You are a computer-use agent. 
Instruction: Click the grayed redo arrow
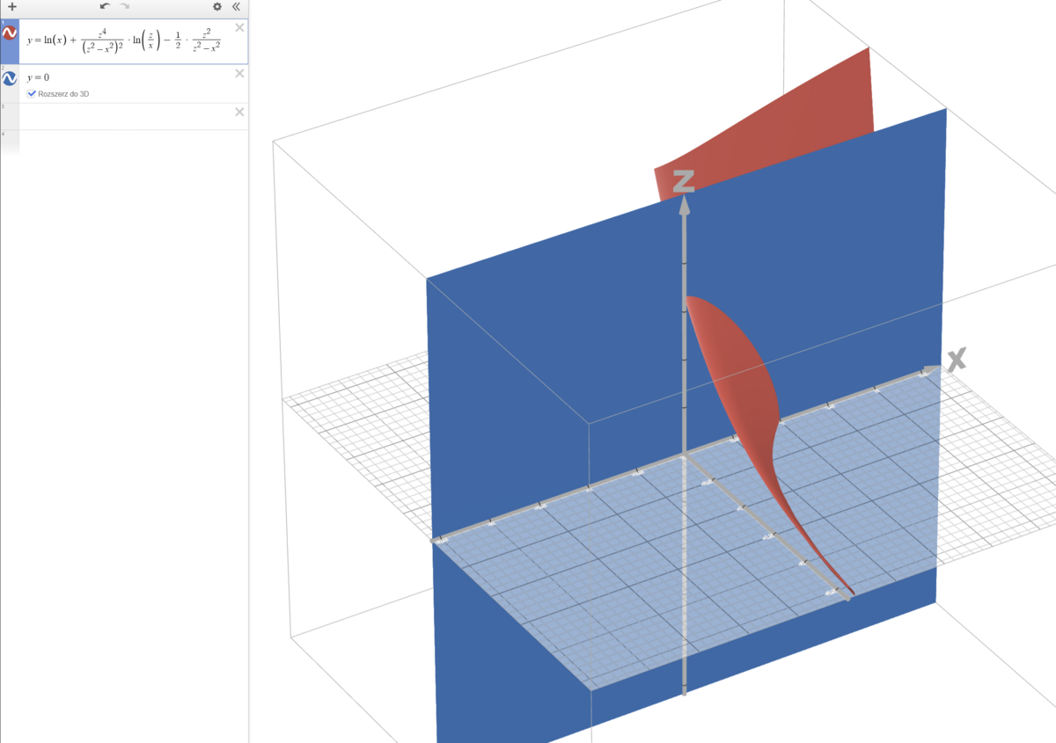tap(125, 6)
